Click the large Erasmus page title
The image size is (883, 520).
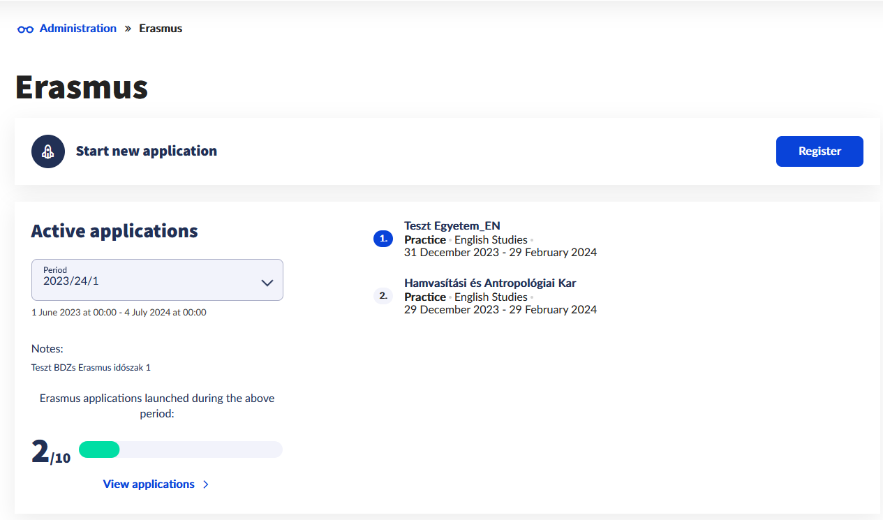(82, 87)
